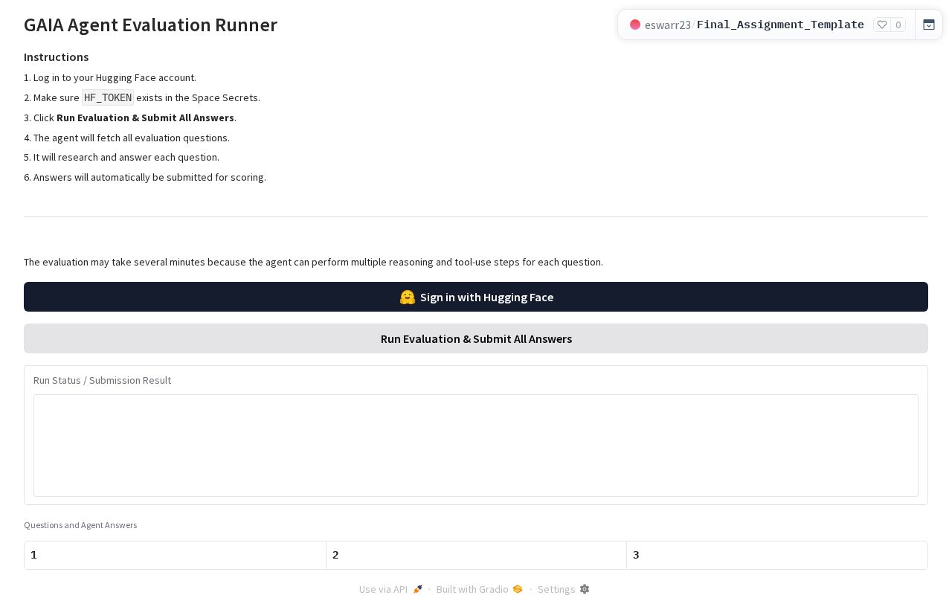Click "Log in to your Hugging Face account." line
952x595 pixels.
(115, 77)
